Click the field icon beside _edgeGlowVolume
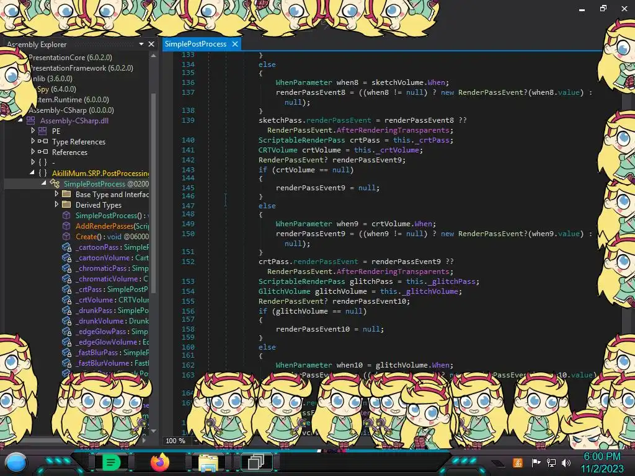Viewport: 635px width, 476px height. click(66, 342)
